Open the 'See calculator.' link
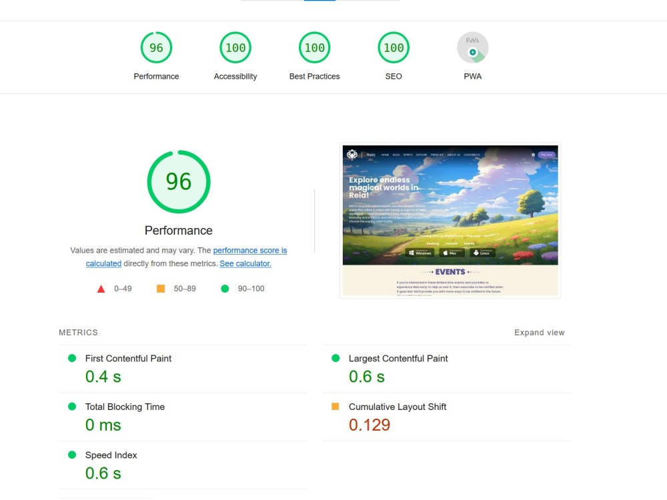 tap(245, 263)
